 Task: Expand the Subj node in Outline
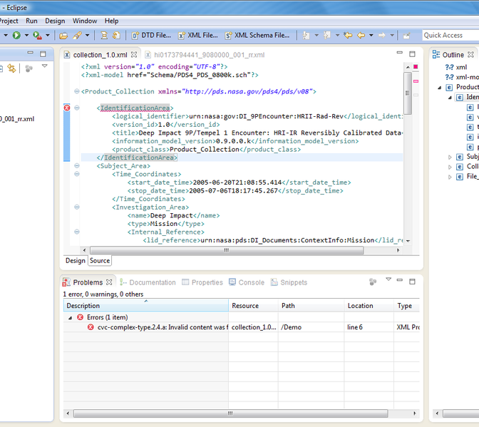pos(450,158)
